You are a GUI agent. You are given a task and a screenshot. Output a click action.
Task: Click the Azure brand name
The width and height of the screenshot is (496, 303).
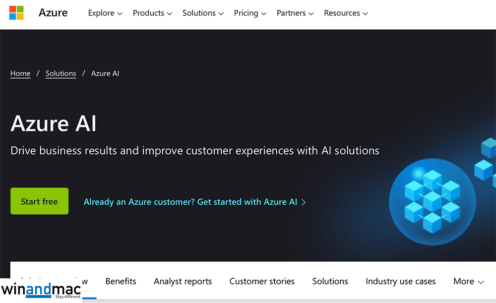(53, 13)
